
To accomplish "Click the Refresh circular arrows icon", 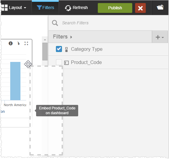I will click(x=68, y=8).
